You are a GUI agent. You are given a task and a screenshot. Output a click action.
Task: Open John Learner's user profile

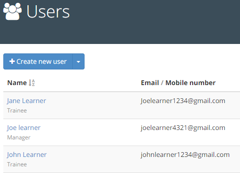point(27,155)
